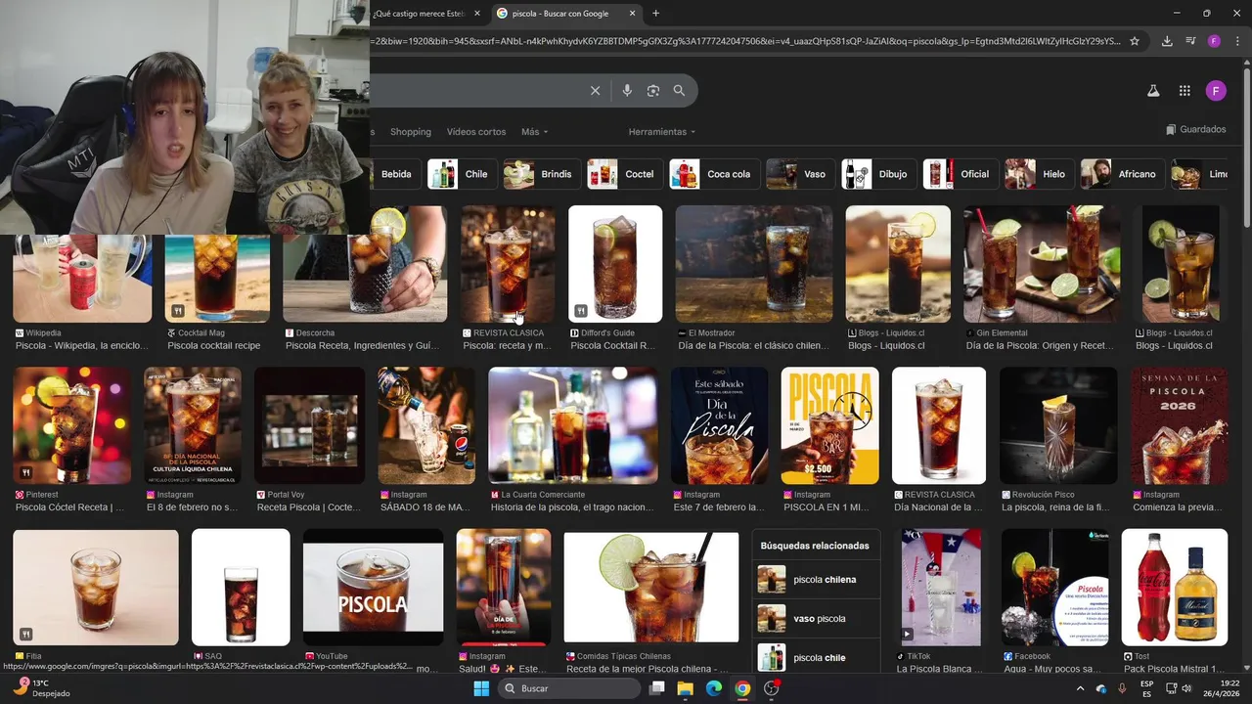Viewport: 1252px width, 704px height.
Task: Open a new tab with the plus icon
Action: [655, 14]
